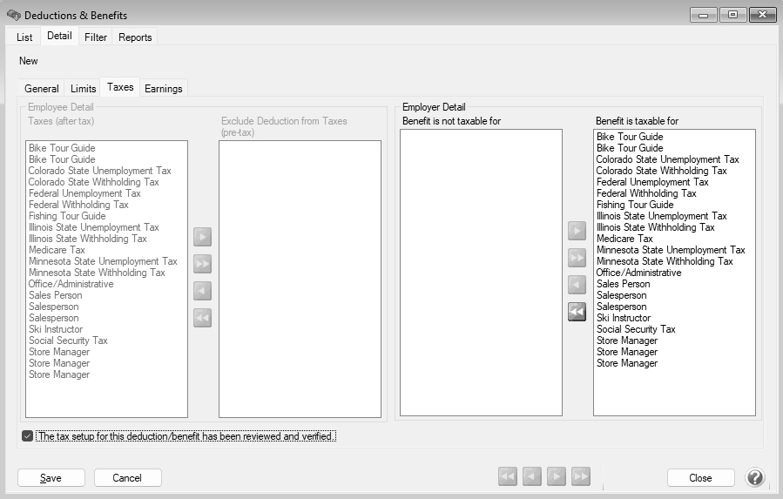Screen dimensions: 783x499
Task: Open the Limits tab
Action: click(x=83, y=89)
